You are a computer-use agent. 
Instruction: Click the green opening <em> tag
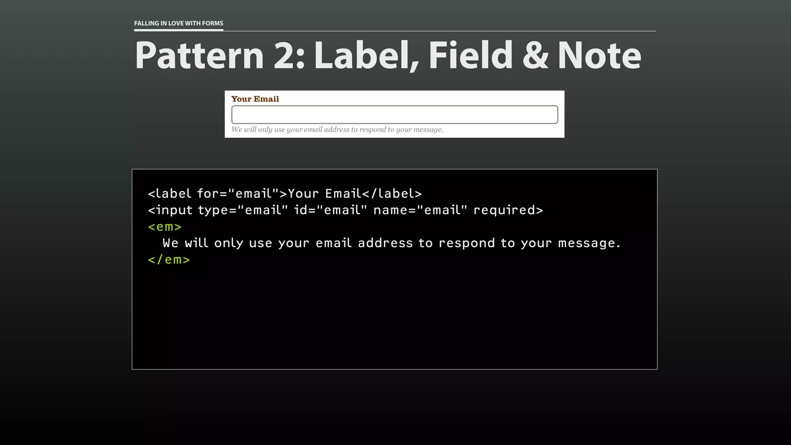165,227
